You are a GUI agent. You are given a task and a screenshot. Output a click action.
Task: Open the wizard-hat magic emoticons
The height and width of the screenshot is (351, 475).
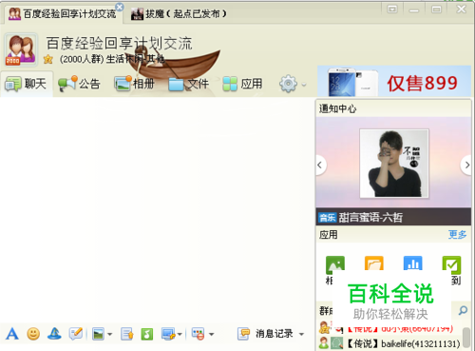[x=54, y=334]
